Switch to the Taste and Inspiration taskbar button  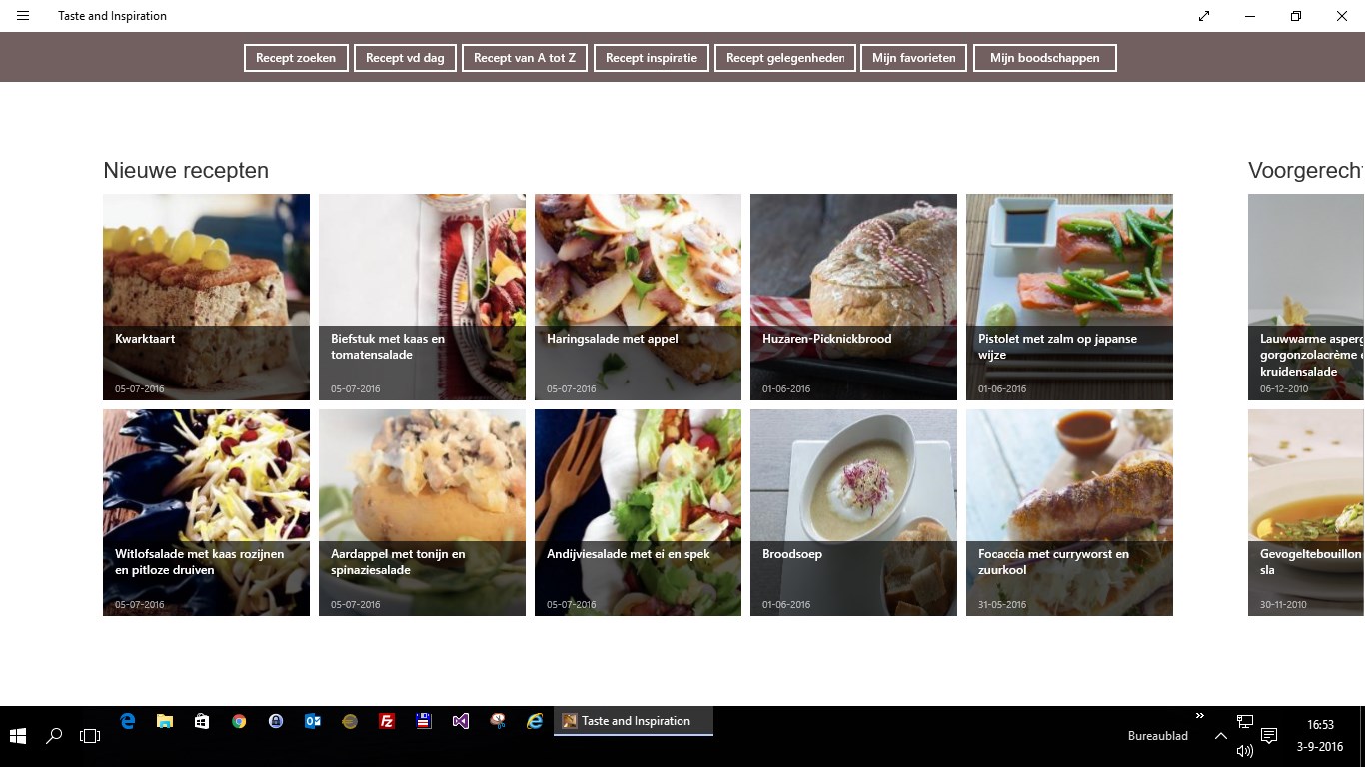pyautogui.click(x=634, y=721)
